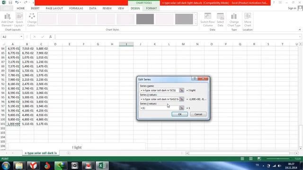Select last gray chart style thumbnail
Screen dimensions: 303x170
184,19
